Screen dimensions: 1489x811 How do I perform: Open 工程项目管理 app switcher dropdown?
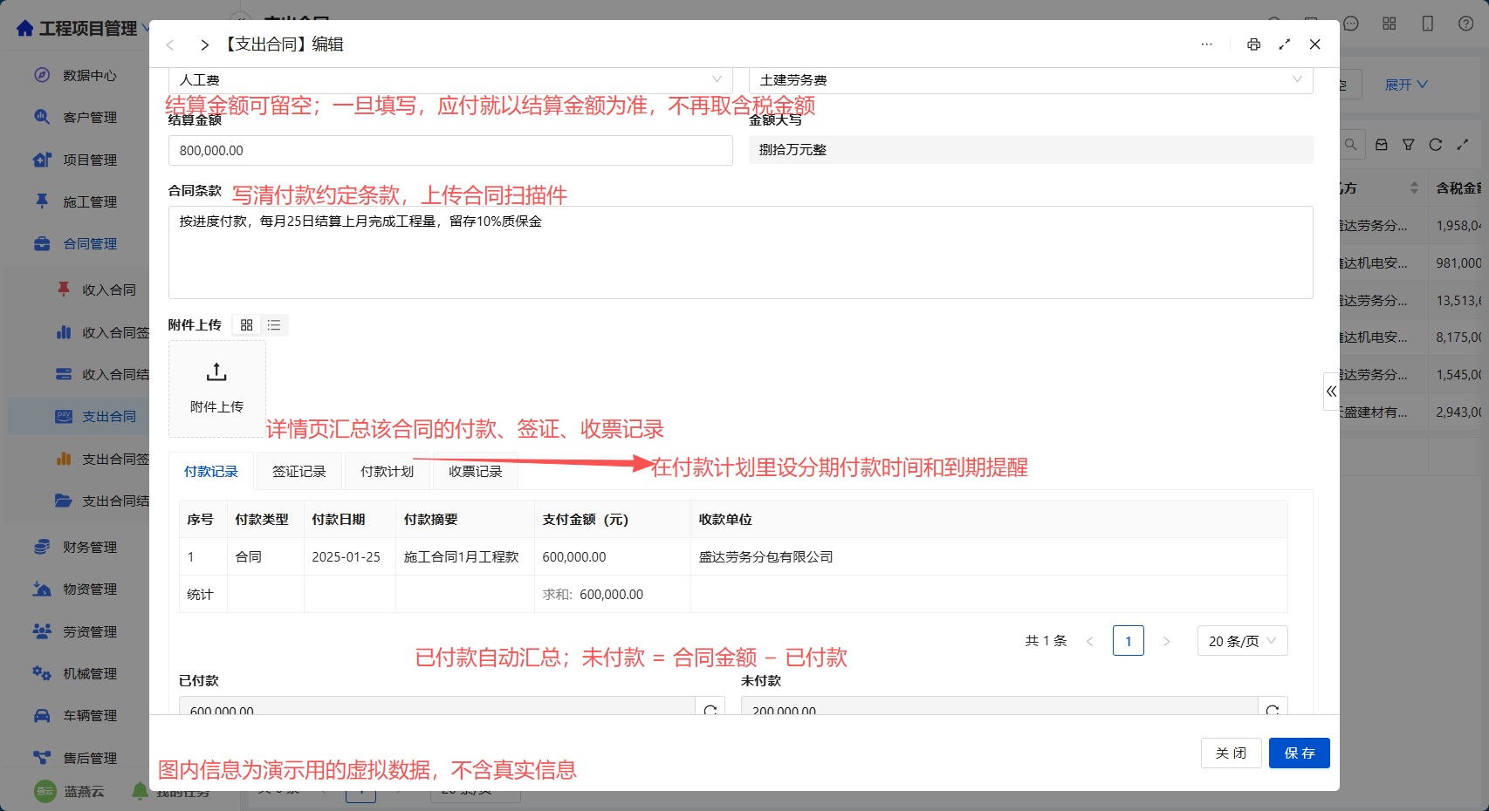click(146, 29)
